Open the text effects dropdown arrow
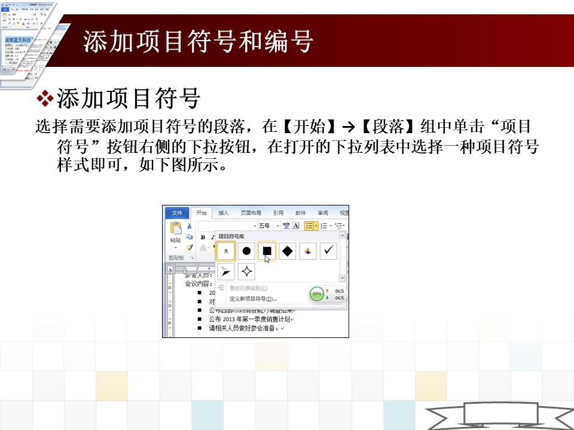Image resolution: width=574 pixels, height=430 pixels. [209, 248]
